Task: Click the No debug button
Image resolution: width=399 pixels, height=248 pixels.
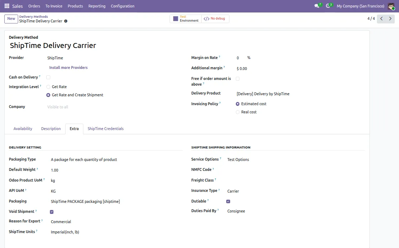Action: click(x=215, y=18)
